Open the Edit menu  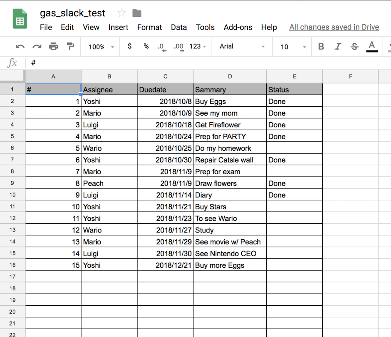click(x=67, y=27)
